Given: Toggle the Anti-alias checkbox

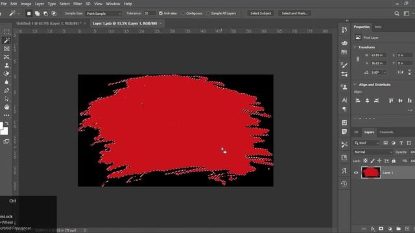Looking at the screenshot, I should (x=161, y=13).
